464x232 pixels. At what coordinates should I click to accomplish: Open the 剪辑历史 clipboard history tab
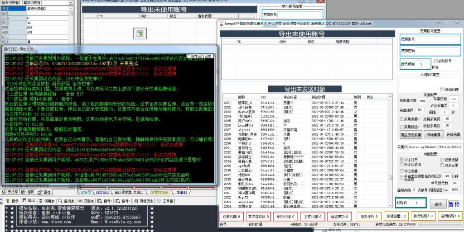point(144,201)
